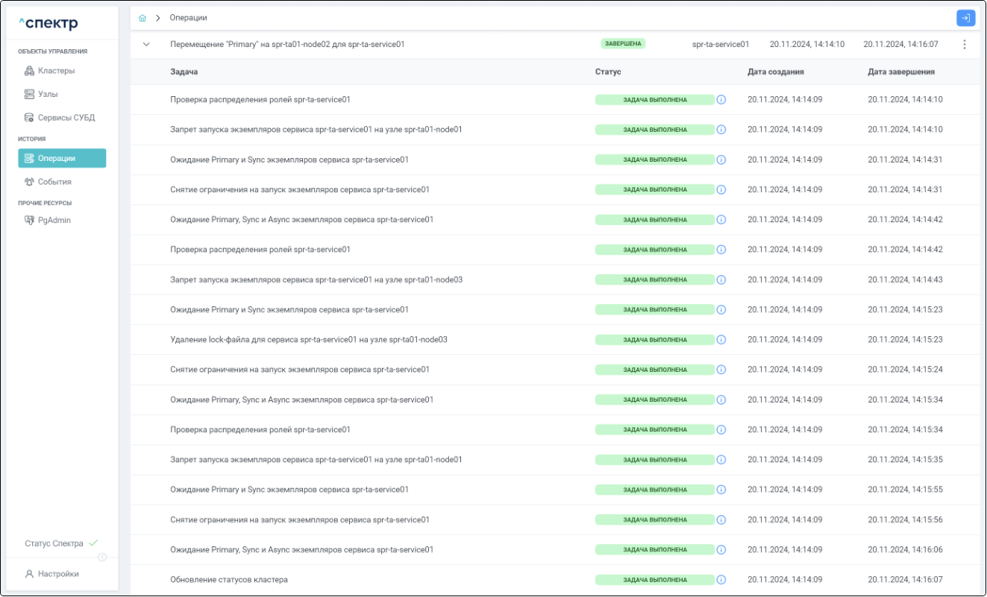The height and width of the screenshot is (597, 987).
Task: Click the События icon in the sidebar
Action: (29, 182)
